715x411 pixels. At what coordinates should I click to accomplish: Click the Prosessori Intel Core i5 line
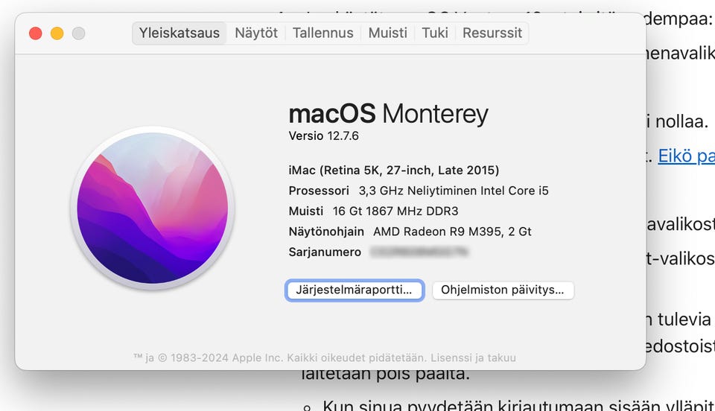coord(418,191)
